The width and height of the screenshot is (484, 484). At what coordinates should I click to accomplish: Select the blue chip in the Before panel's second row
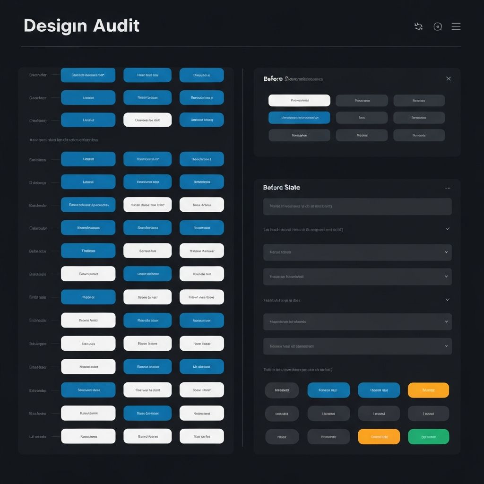tap(299, 117)
